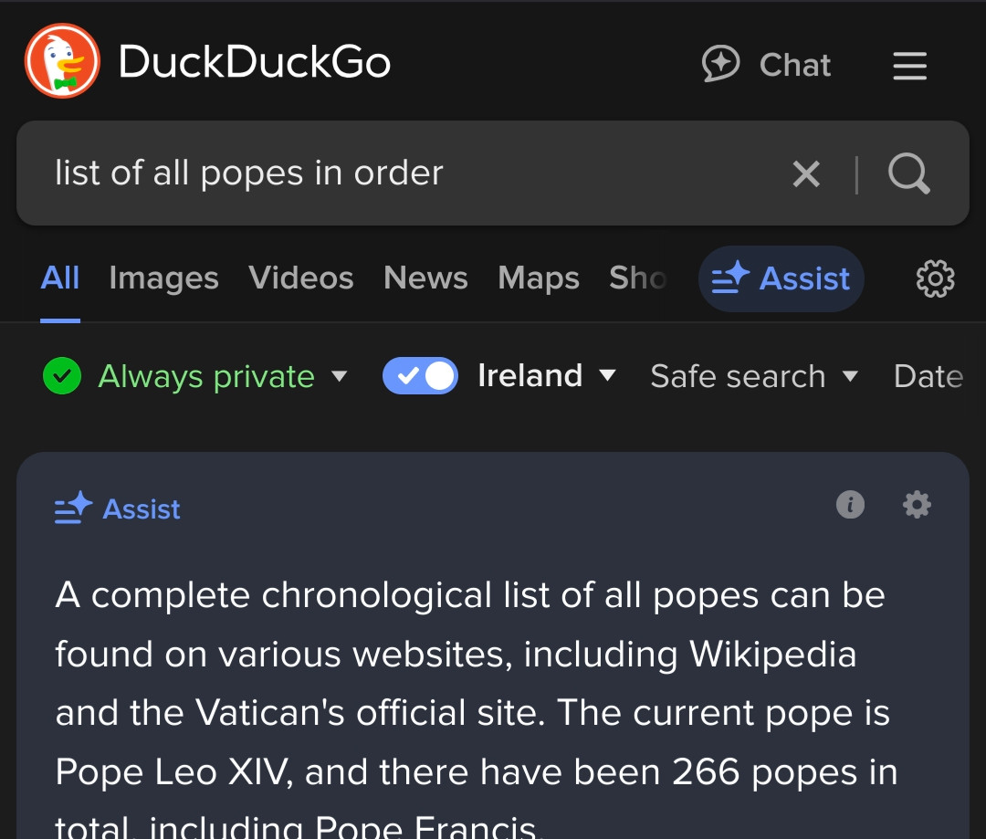Click the Assist label in answer card
The height and width of the screenshot is (839, 986).
[x=142, y=509]
